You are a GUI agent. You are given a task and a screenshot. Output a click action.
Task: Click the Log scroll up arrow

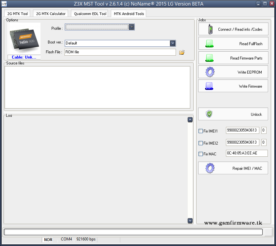(x=190, y=120)
